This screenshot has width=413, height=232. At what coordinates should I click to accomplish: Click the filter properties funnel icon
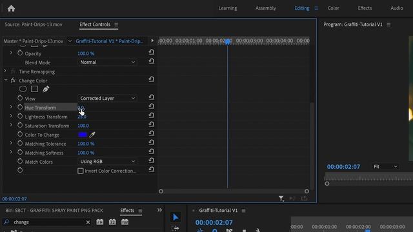[281, 198]
